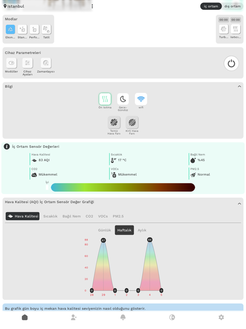Click the Turbo 00:00 timer value
246x329 pixels.
(x=223, y=20)
